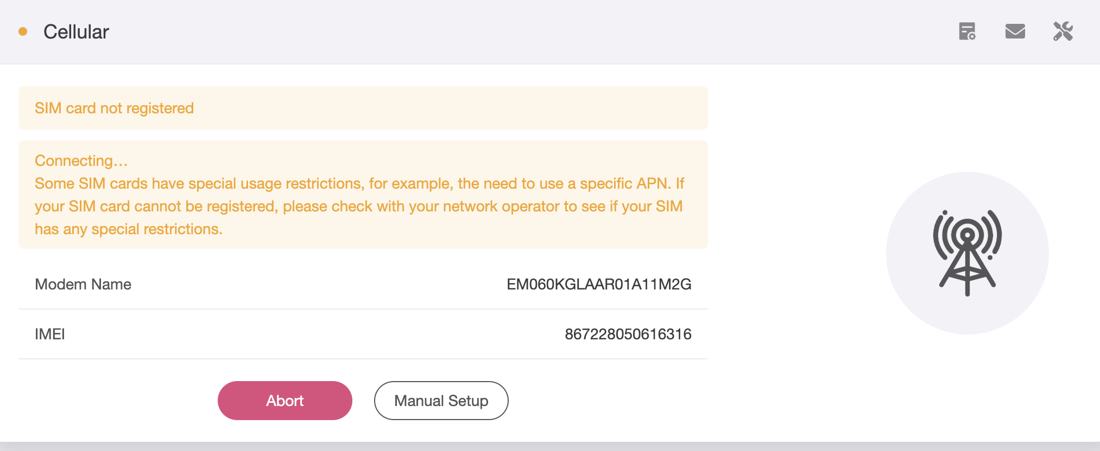The width and height of the screenshot is (1100, 451).
Task: Click the 'SIM card not registered' warning banner
Action: (x=363, y=108)
